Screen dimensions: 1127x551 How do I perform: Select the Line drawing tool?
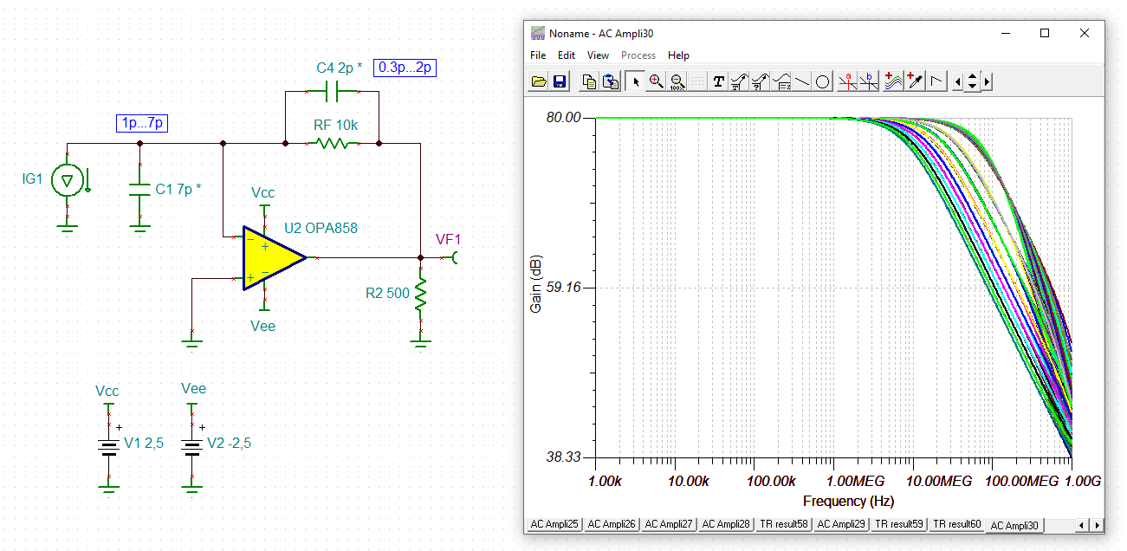click(x=802, y=81)
